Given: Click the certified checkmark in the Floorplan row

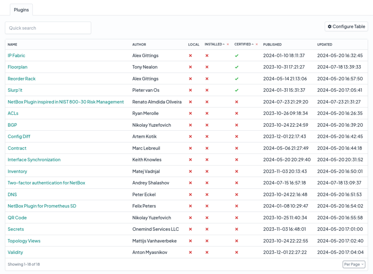Looking at the screenshot, I should click(236, 67).
